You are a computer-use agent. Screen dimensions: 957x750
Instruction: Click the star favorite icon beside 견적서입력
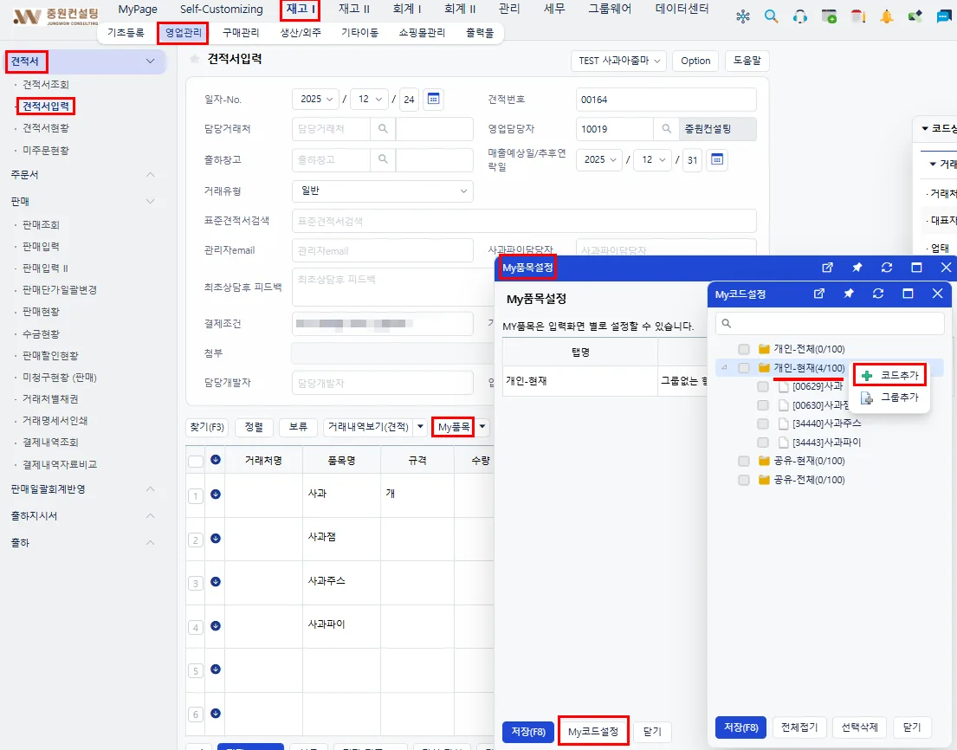pyautogui.click(x=194, y=59)
